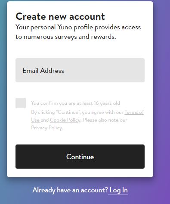The height and width of the screenshot is (204, 170).
Task: Click the "Already have an account?" text
Action: point(70,190)
